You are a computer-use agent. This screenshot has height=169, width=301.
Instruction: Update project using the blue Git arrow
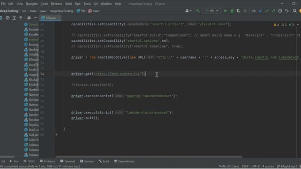(x=261, y=11)
